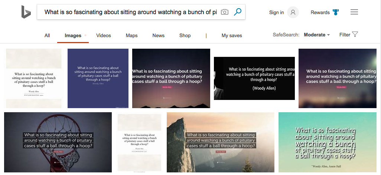The width and height of the screenshot is (381, 175).
Task: Select the Images tab
Action: coord(73,36)
